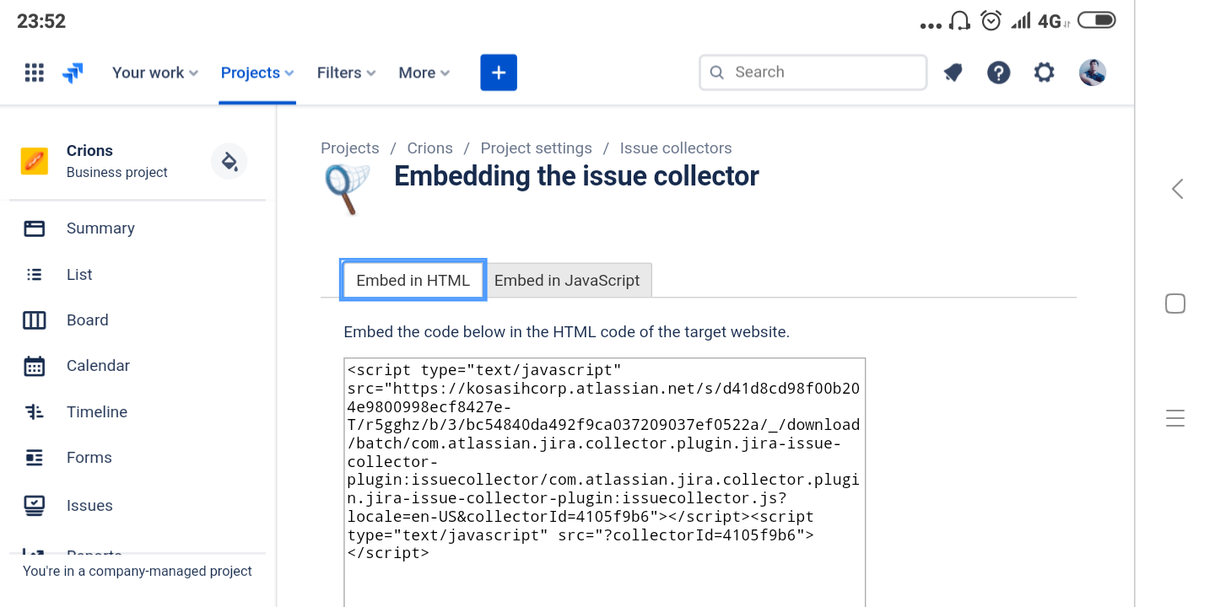
Task: Click the List sidebar icon
Action: (35, 274)
